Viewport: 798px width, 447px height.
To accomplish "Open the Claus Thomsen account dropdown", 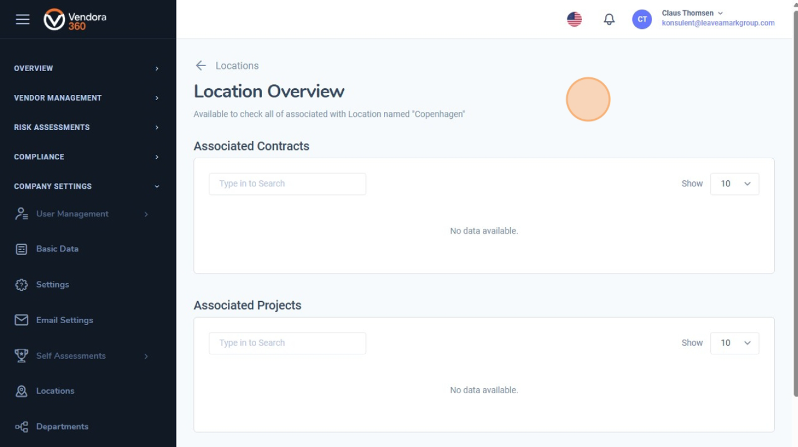I will [692, 13].
